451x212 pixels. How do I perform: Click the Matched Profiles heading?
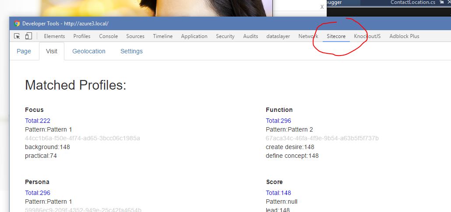(x=76, y=85)
